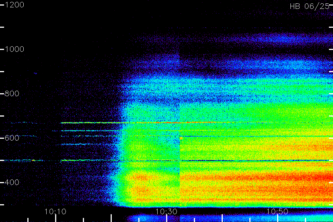Image resolution: width=333 pixels, height=222 pixels.
Task: Click the 1000 frequency axis label
Action: (x=14, y=49)
